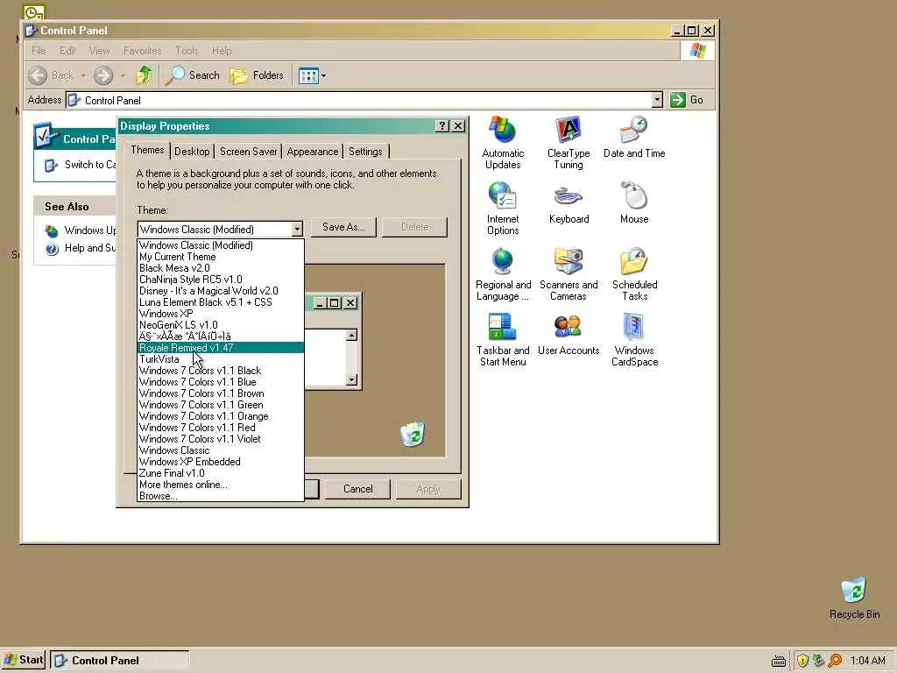This screenshot has height=673, width=897.
Task: Click the security shield tray icon
Action: click(802, 661)
